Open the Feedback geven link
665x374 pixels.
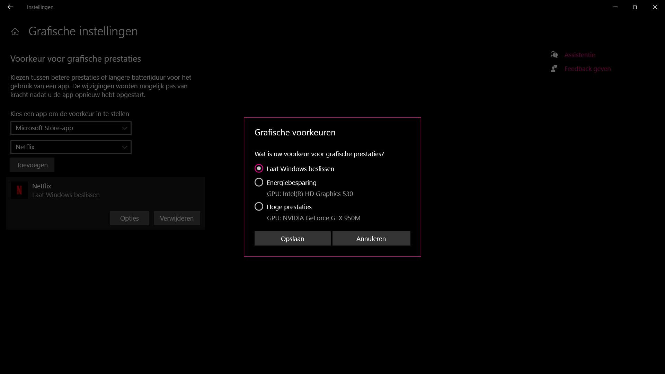coord(587,69)
